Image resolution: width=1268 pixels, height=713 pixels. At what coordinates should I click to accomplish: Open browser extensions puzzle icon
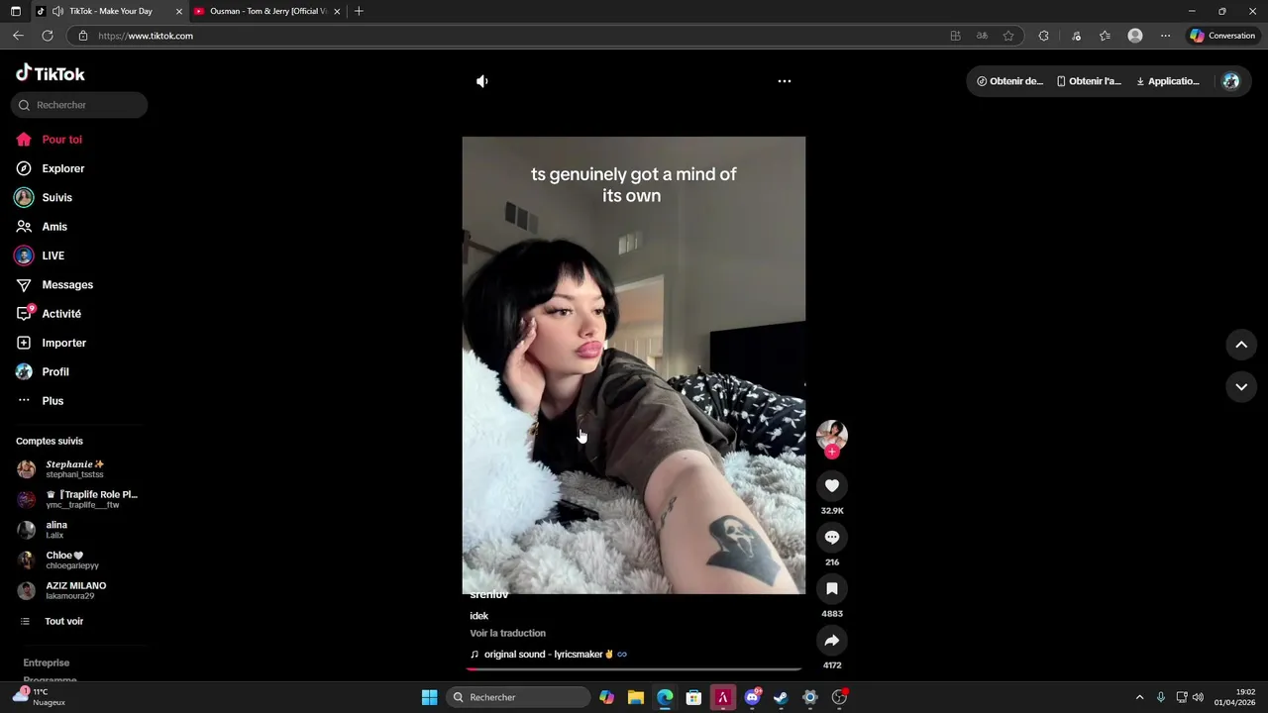[x=1043, y=36]
